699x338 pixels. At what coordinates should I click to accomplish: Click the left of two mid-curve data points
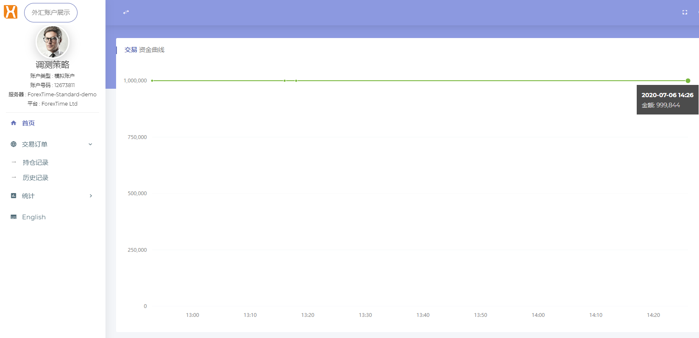[x=285, y=81]
